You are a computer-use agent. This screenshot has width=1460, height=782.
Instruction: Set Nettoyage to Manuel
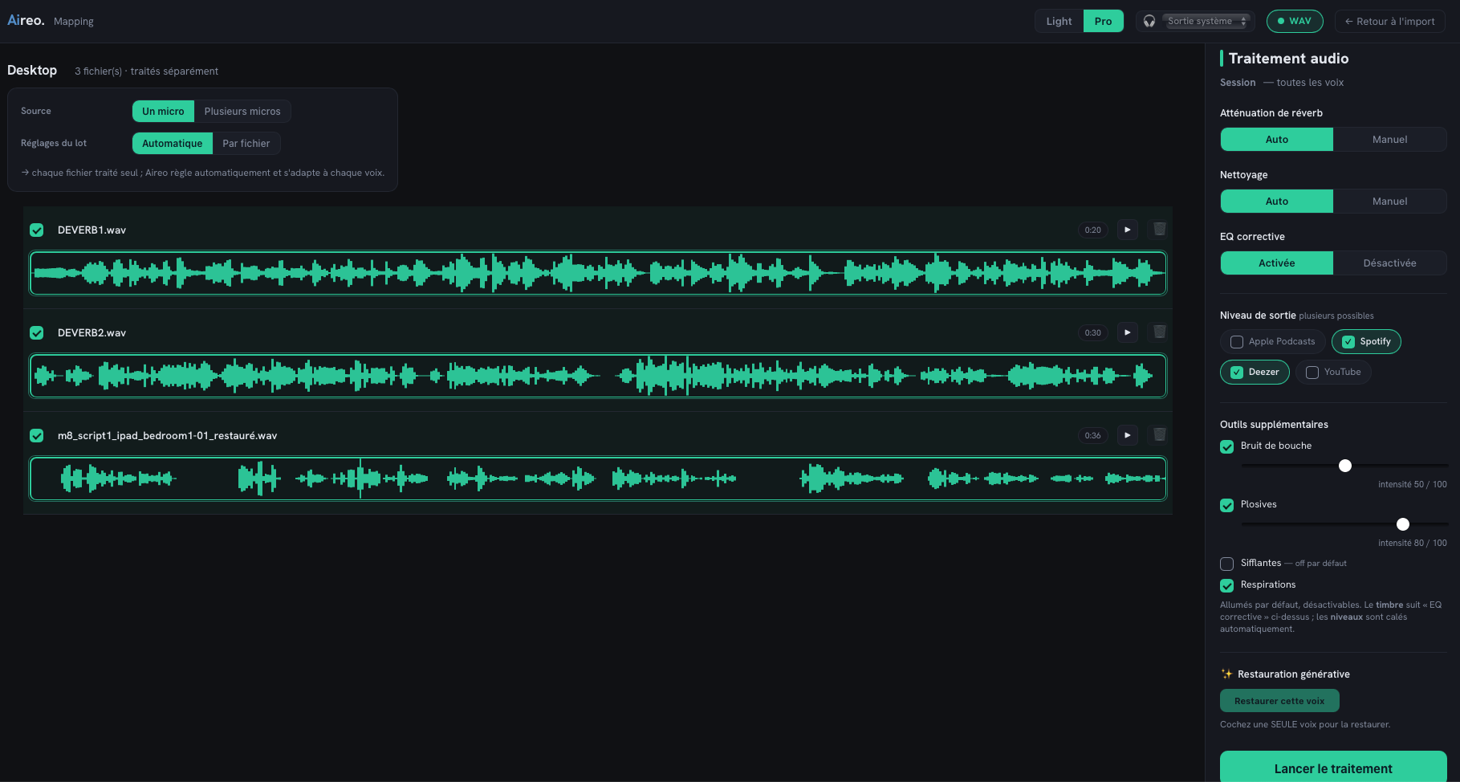[1390, 202]
